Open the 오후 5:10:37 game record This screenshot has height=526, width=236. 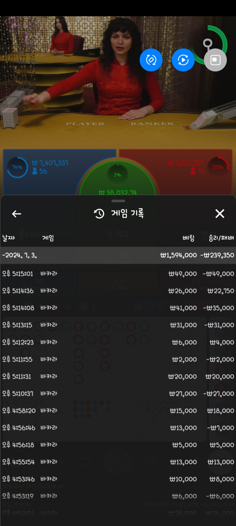click(x=118, y=394)
